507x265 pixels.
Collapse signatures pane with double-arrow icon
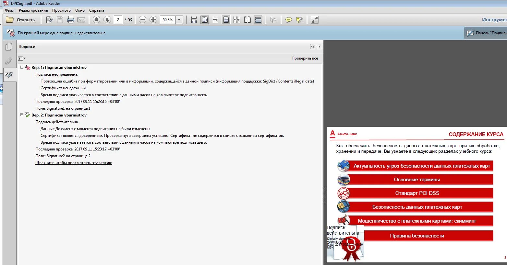[313, 47]
